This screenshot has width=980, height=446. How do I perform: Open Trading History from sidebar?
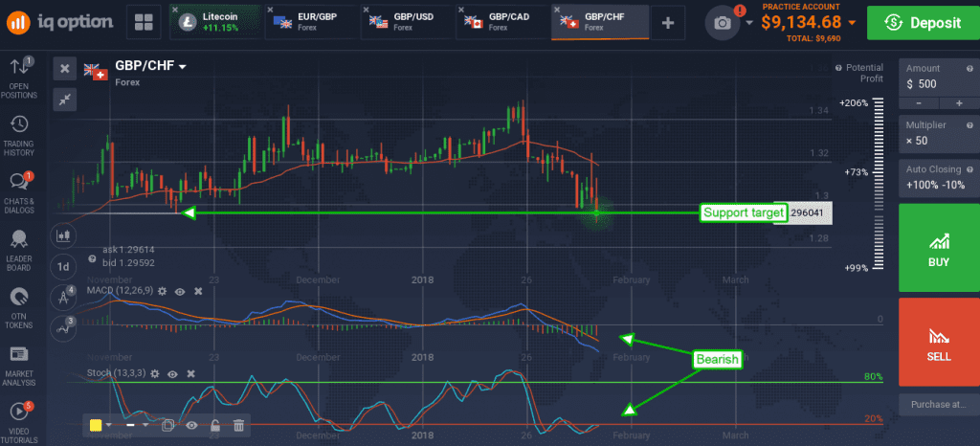click(x=19, y=136)
